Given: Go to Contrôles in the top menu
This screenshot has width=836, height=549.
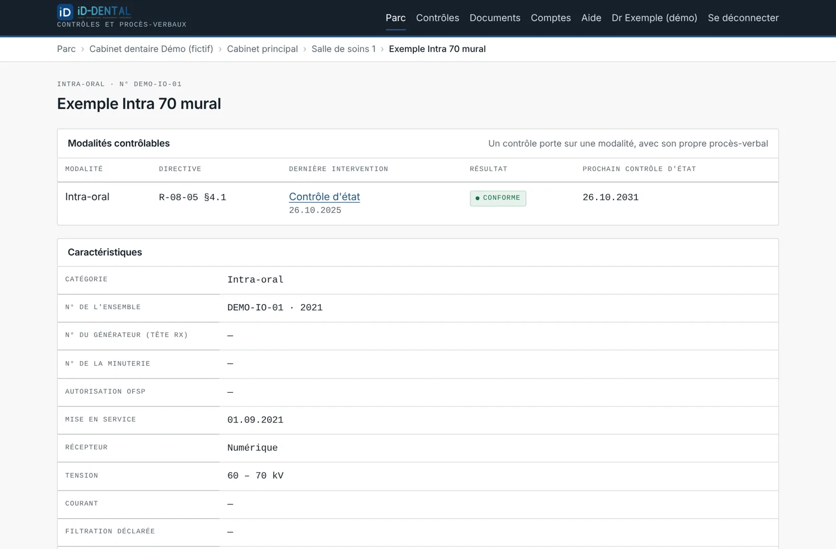Looking at the screenshot, I should [x=437, y=18].
